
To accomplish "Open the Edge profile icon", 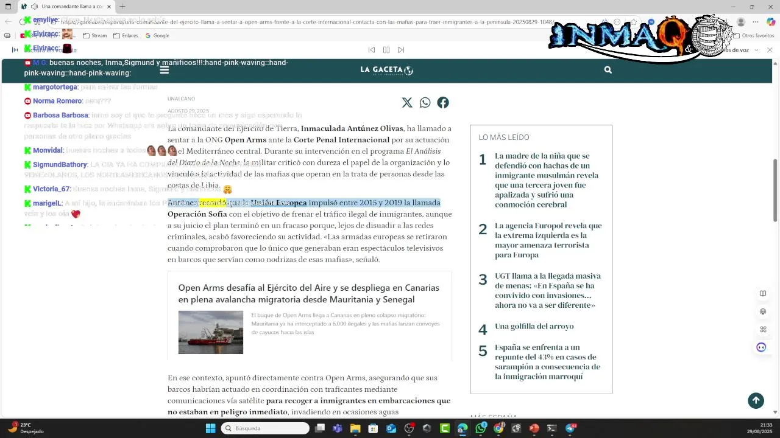I will [740, 22].
